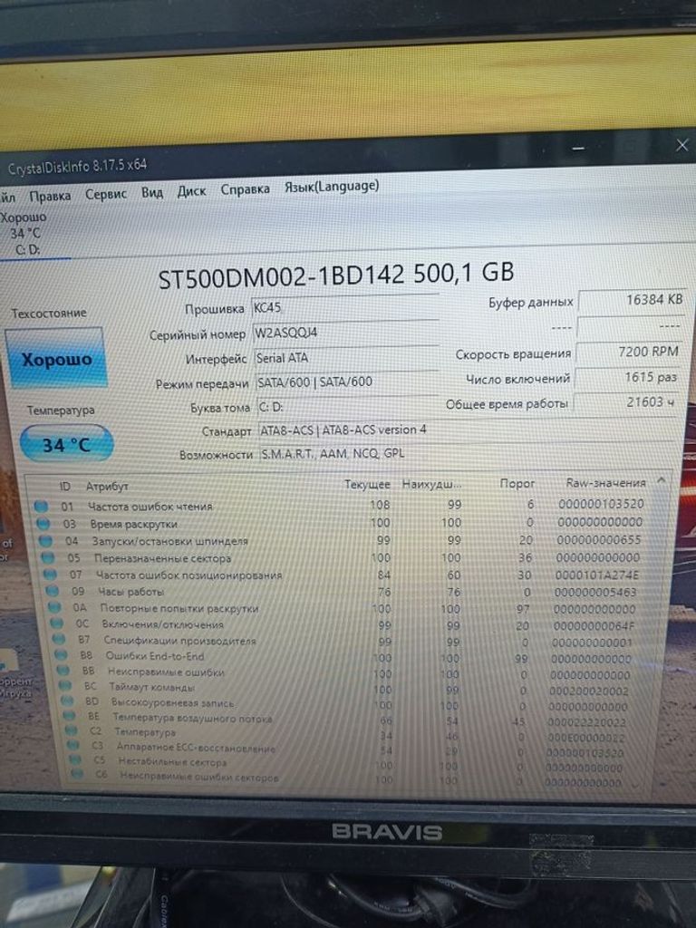The width and height of the screenshot is (696, 928).
Task: Select the Часы работы attribute text
Action: (x=130, y=591)
